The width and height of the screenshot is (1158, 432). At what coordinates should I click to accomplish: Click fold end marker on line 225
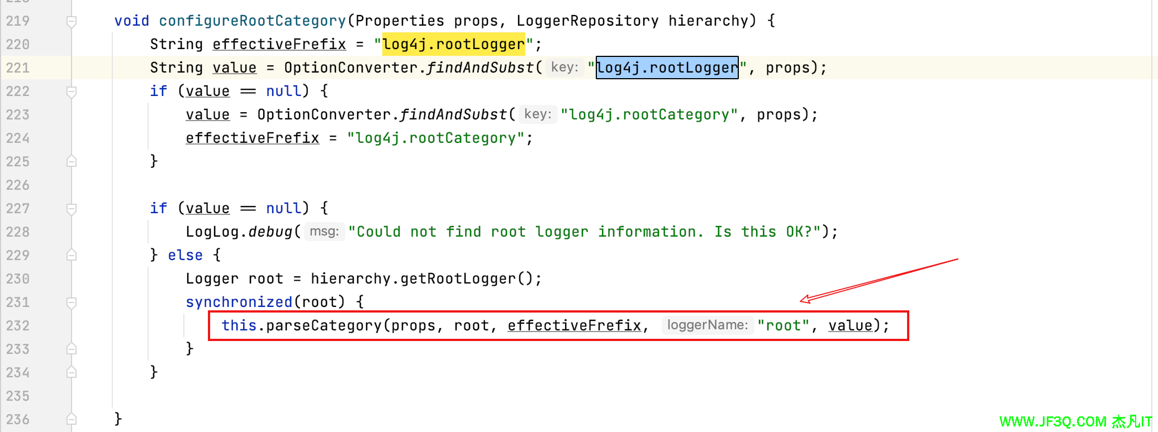point(72,161)
